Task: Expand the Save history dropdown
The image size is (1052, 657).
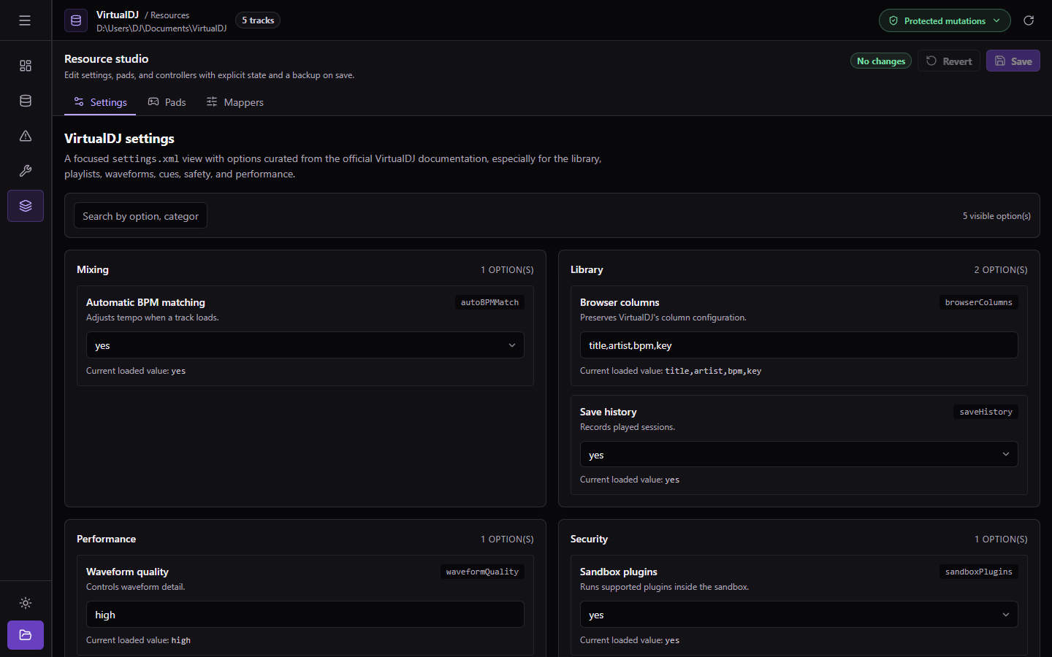Action: click(x=799, y=454)
